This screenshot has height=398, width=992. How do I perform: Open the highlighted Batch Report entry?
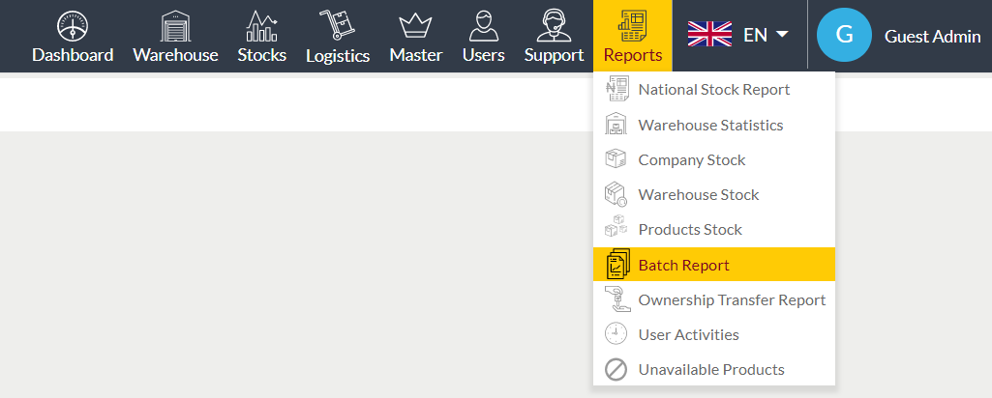click(714, 264)
